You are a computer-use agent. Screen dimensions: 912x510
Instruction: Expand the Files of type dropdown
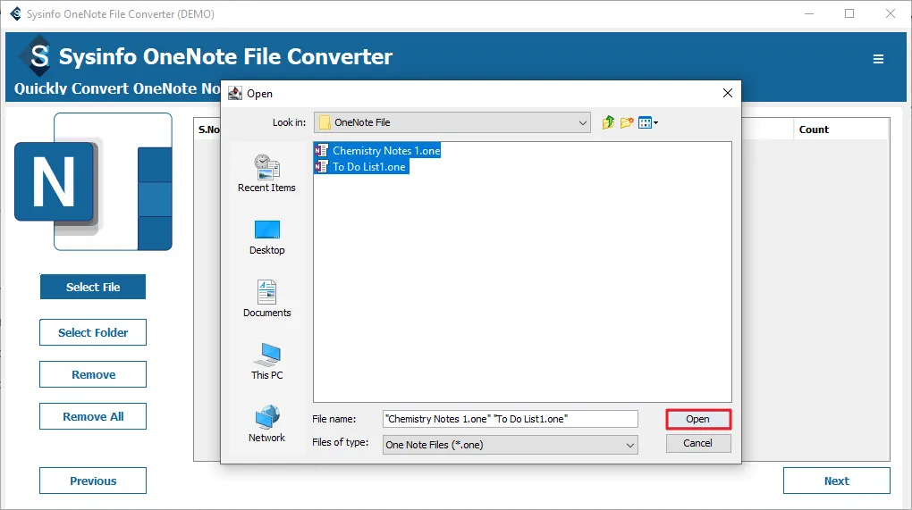pyautogui.click(x=629, y=445)
